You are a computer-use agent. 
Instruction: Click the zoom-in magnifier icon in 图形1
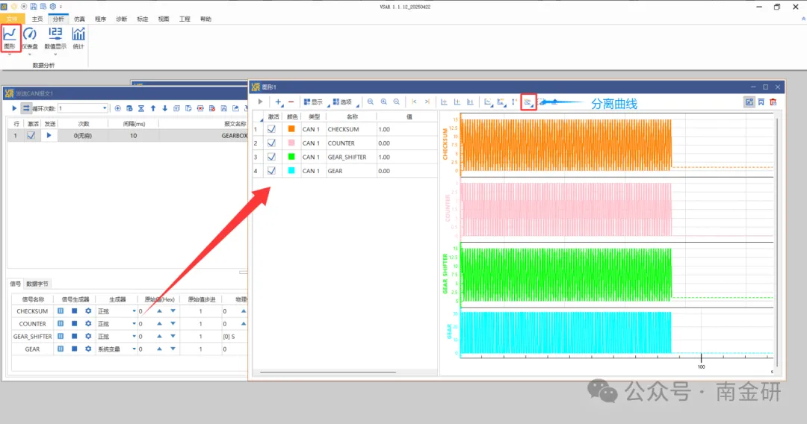(x=384, y=102)
